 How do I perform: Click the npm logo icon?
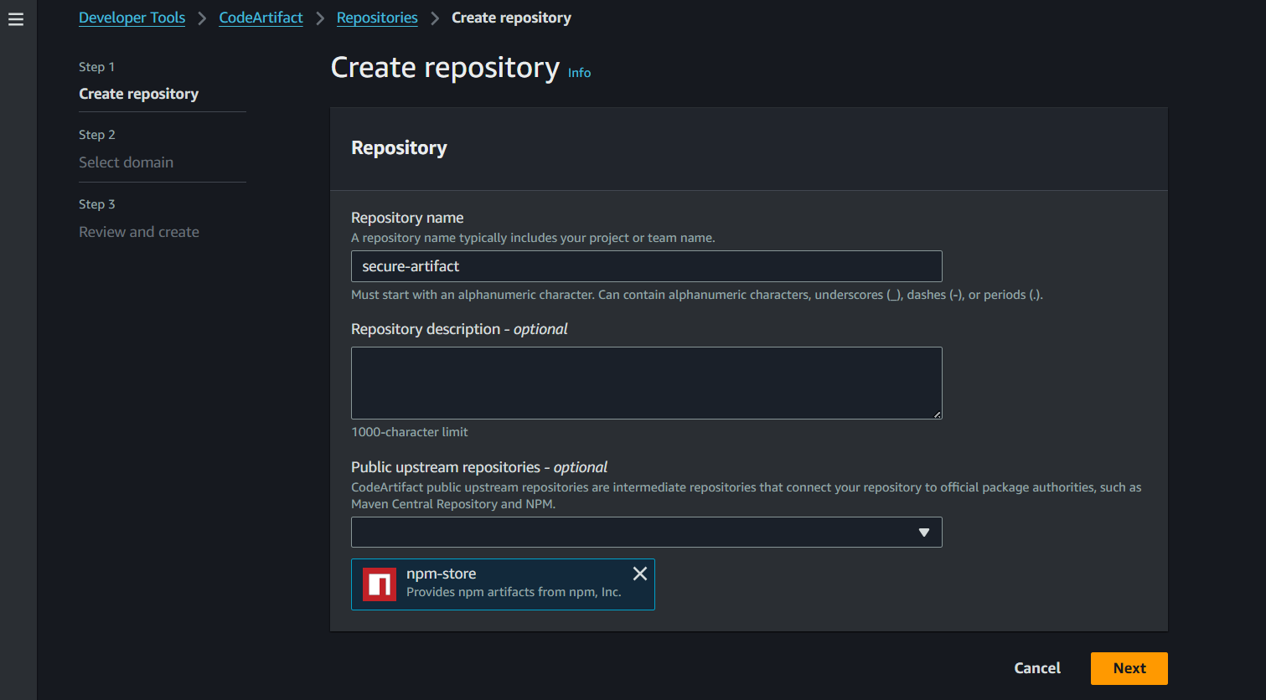(x=380, y=584)
